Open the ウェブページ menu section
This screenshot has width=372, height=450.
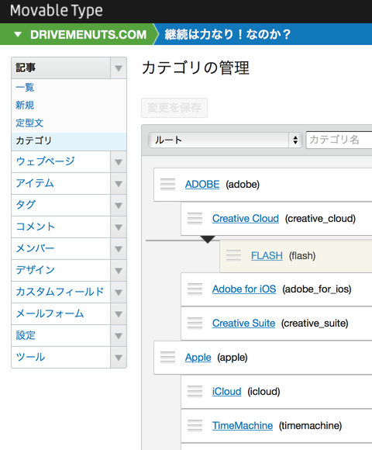60,162
